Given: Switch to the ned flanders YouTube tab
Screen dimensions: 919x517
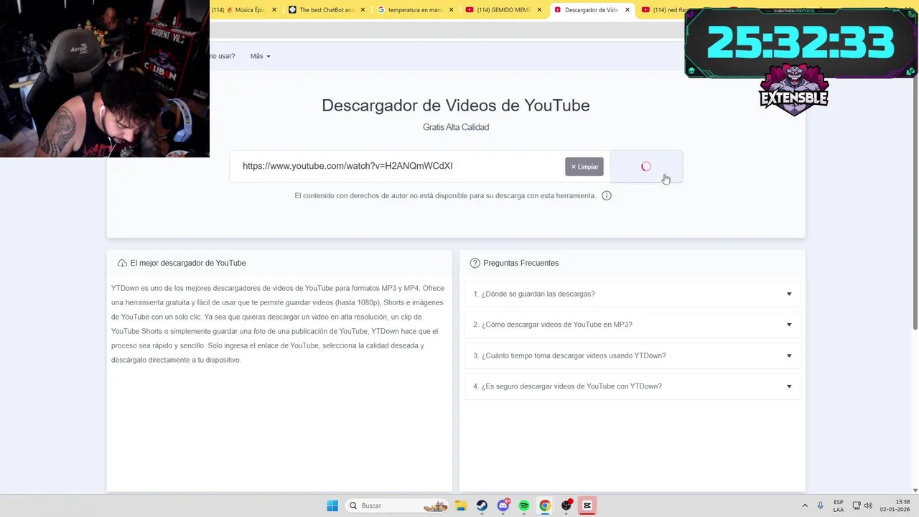Looking at the screenshot, I should [662, 10].
